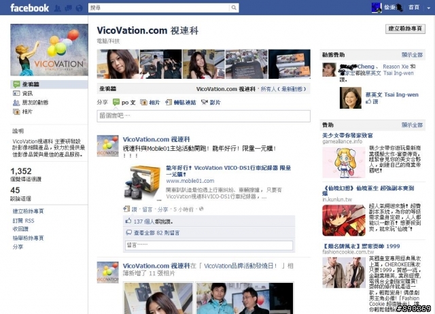Screen dimensions: 435x314
Task: Open messages icon in top bar
Action: click(x=68, y=8)
